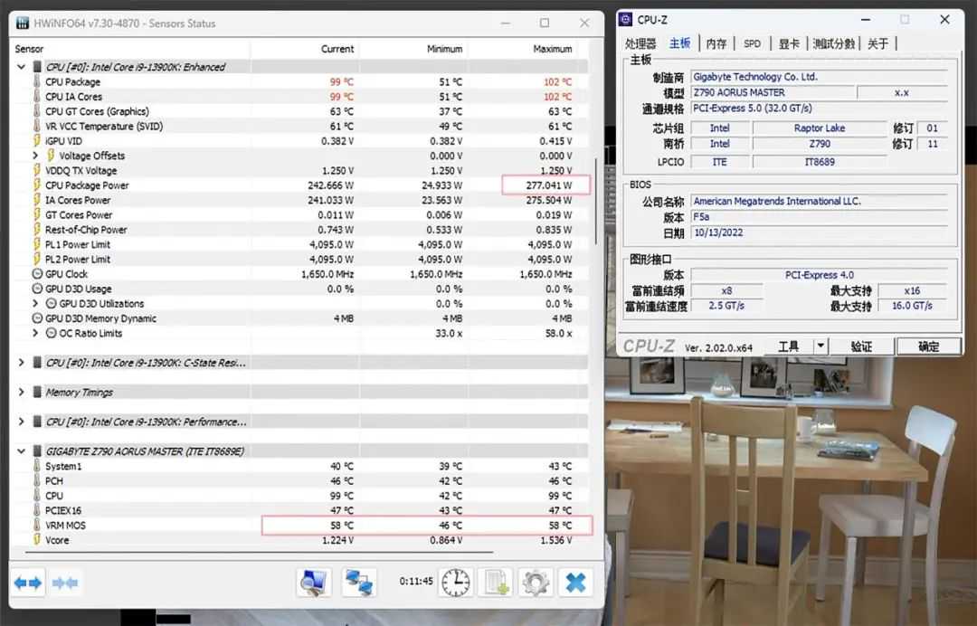Click the network remote computers icon

tap(359, 583)
